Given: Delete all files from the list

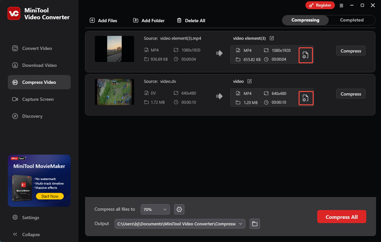Looking at the screenshot, I should (x=191, y=21).
